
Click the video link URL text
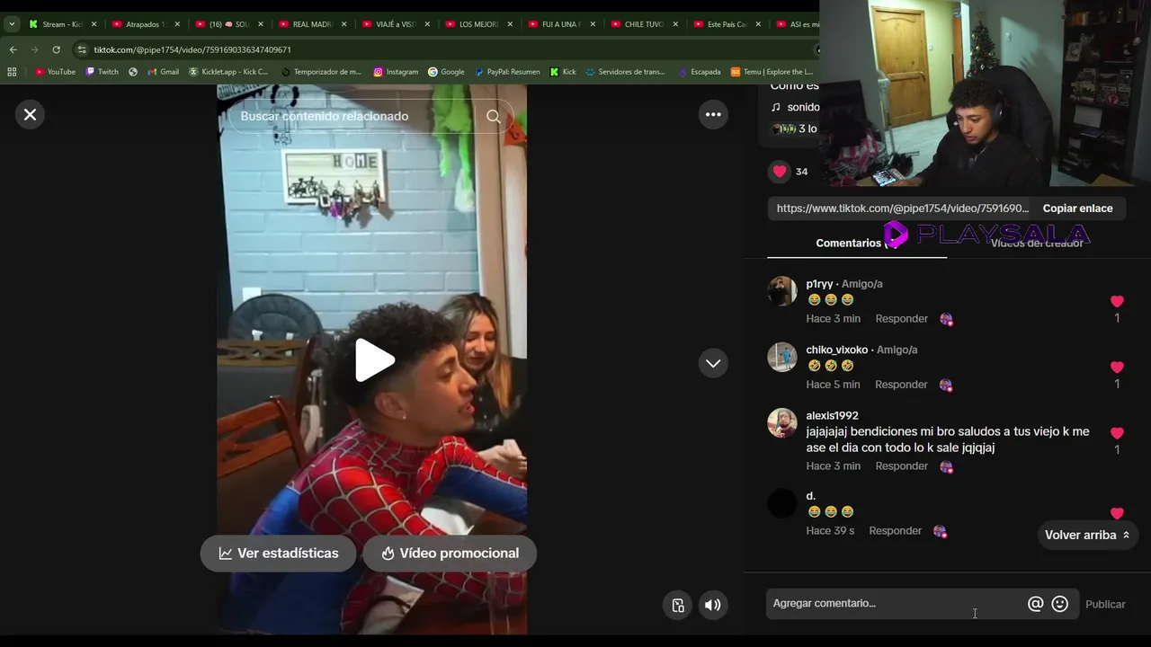click(902, 208)
